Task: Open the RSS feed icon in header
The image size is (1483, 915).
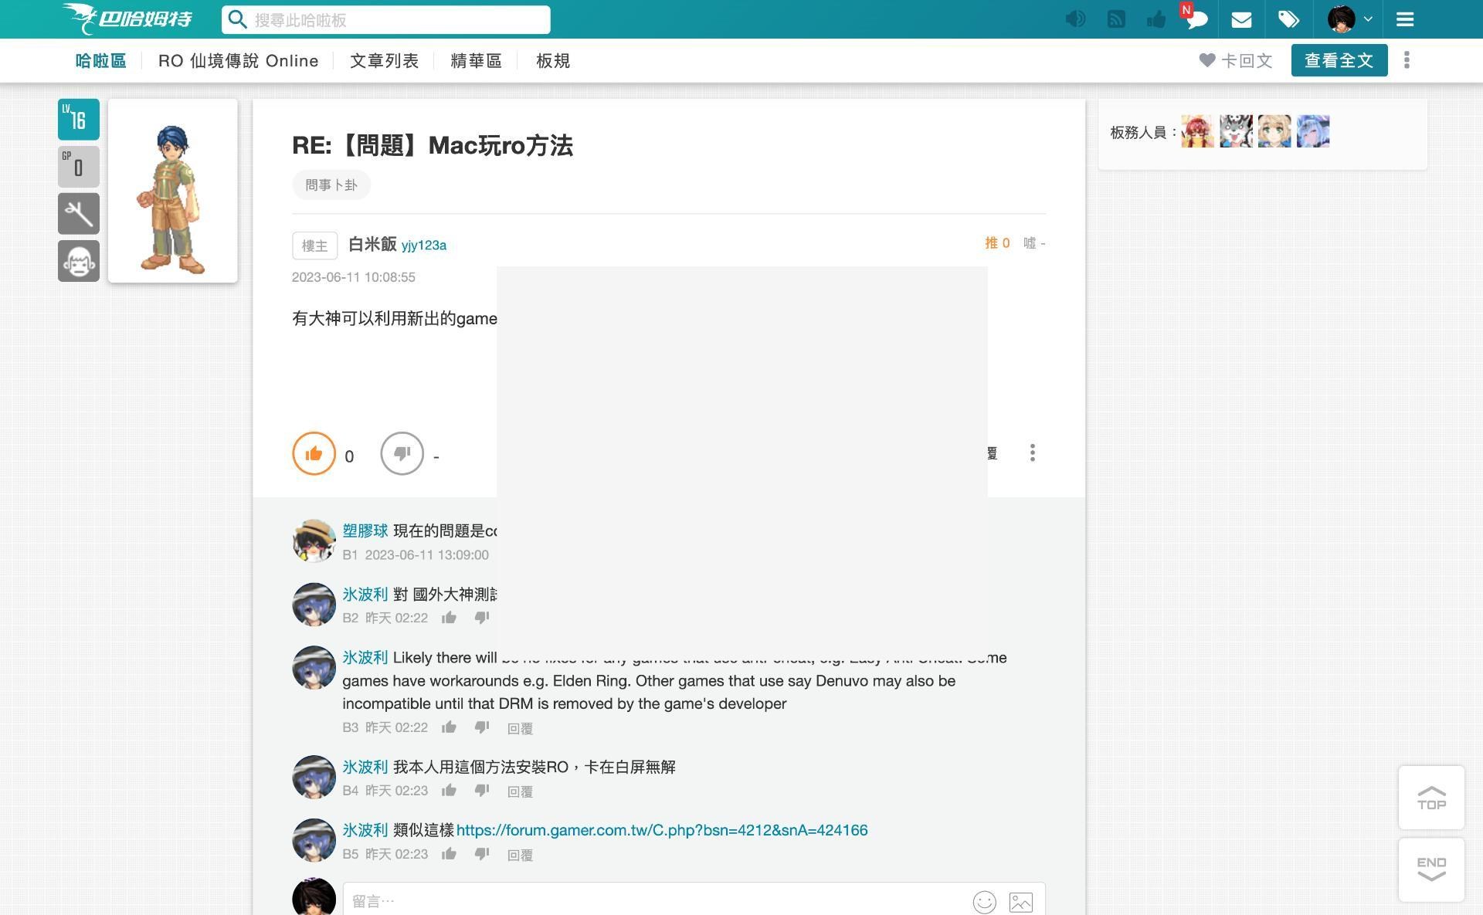Action: (1116, 19)
